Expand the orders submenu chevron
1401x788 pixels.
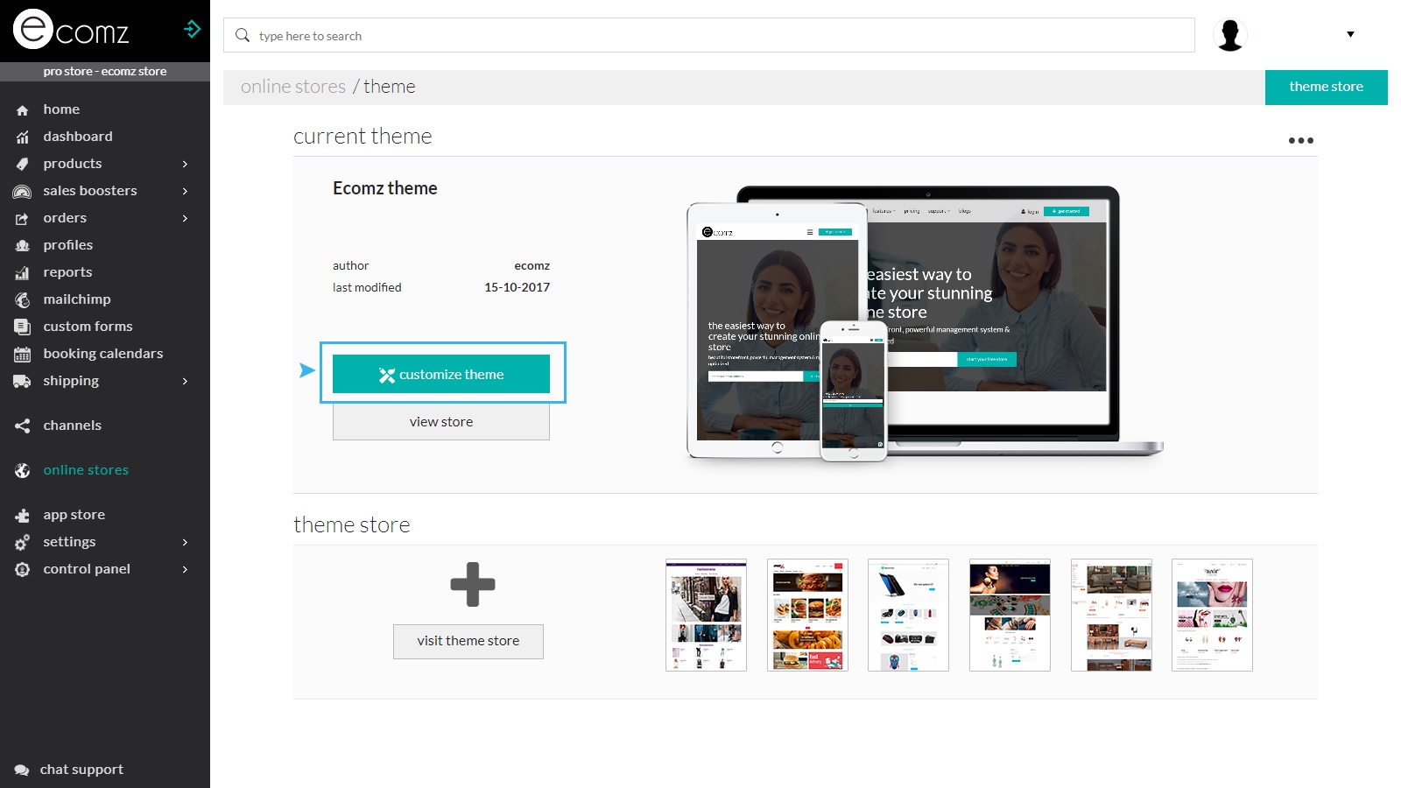[x=185, y=218]
